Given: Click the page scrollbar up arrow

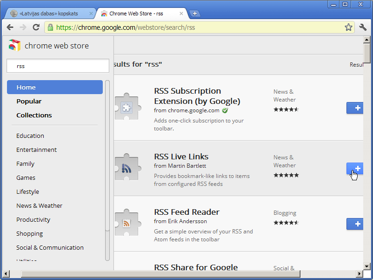Looking at the screenshot, I should pos(366,40).
